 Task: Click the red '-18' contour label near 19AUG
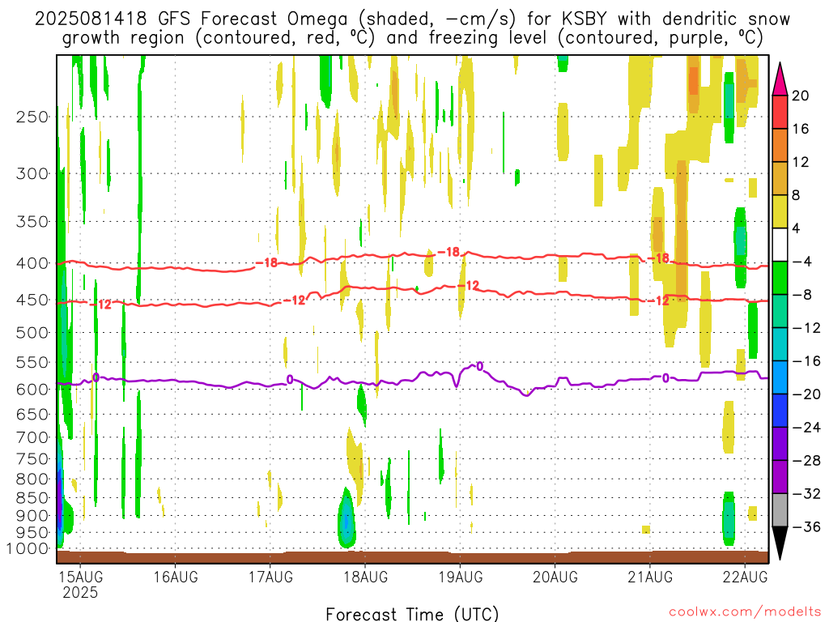point(449,252)
